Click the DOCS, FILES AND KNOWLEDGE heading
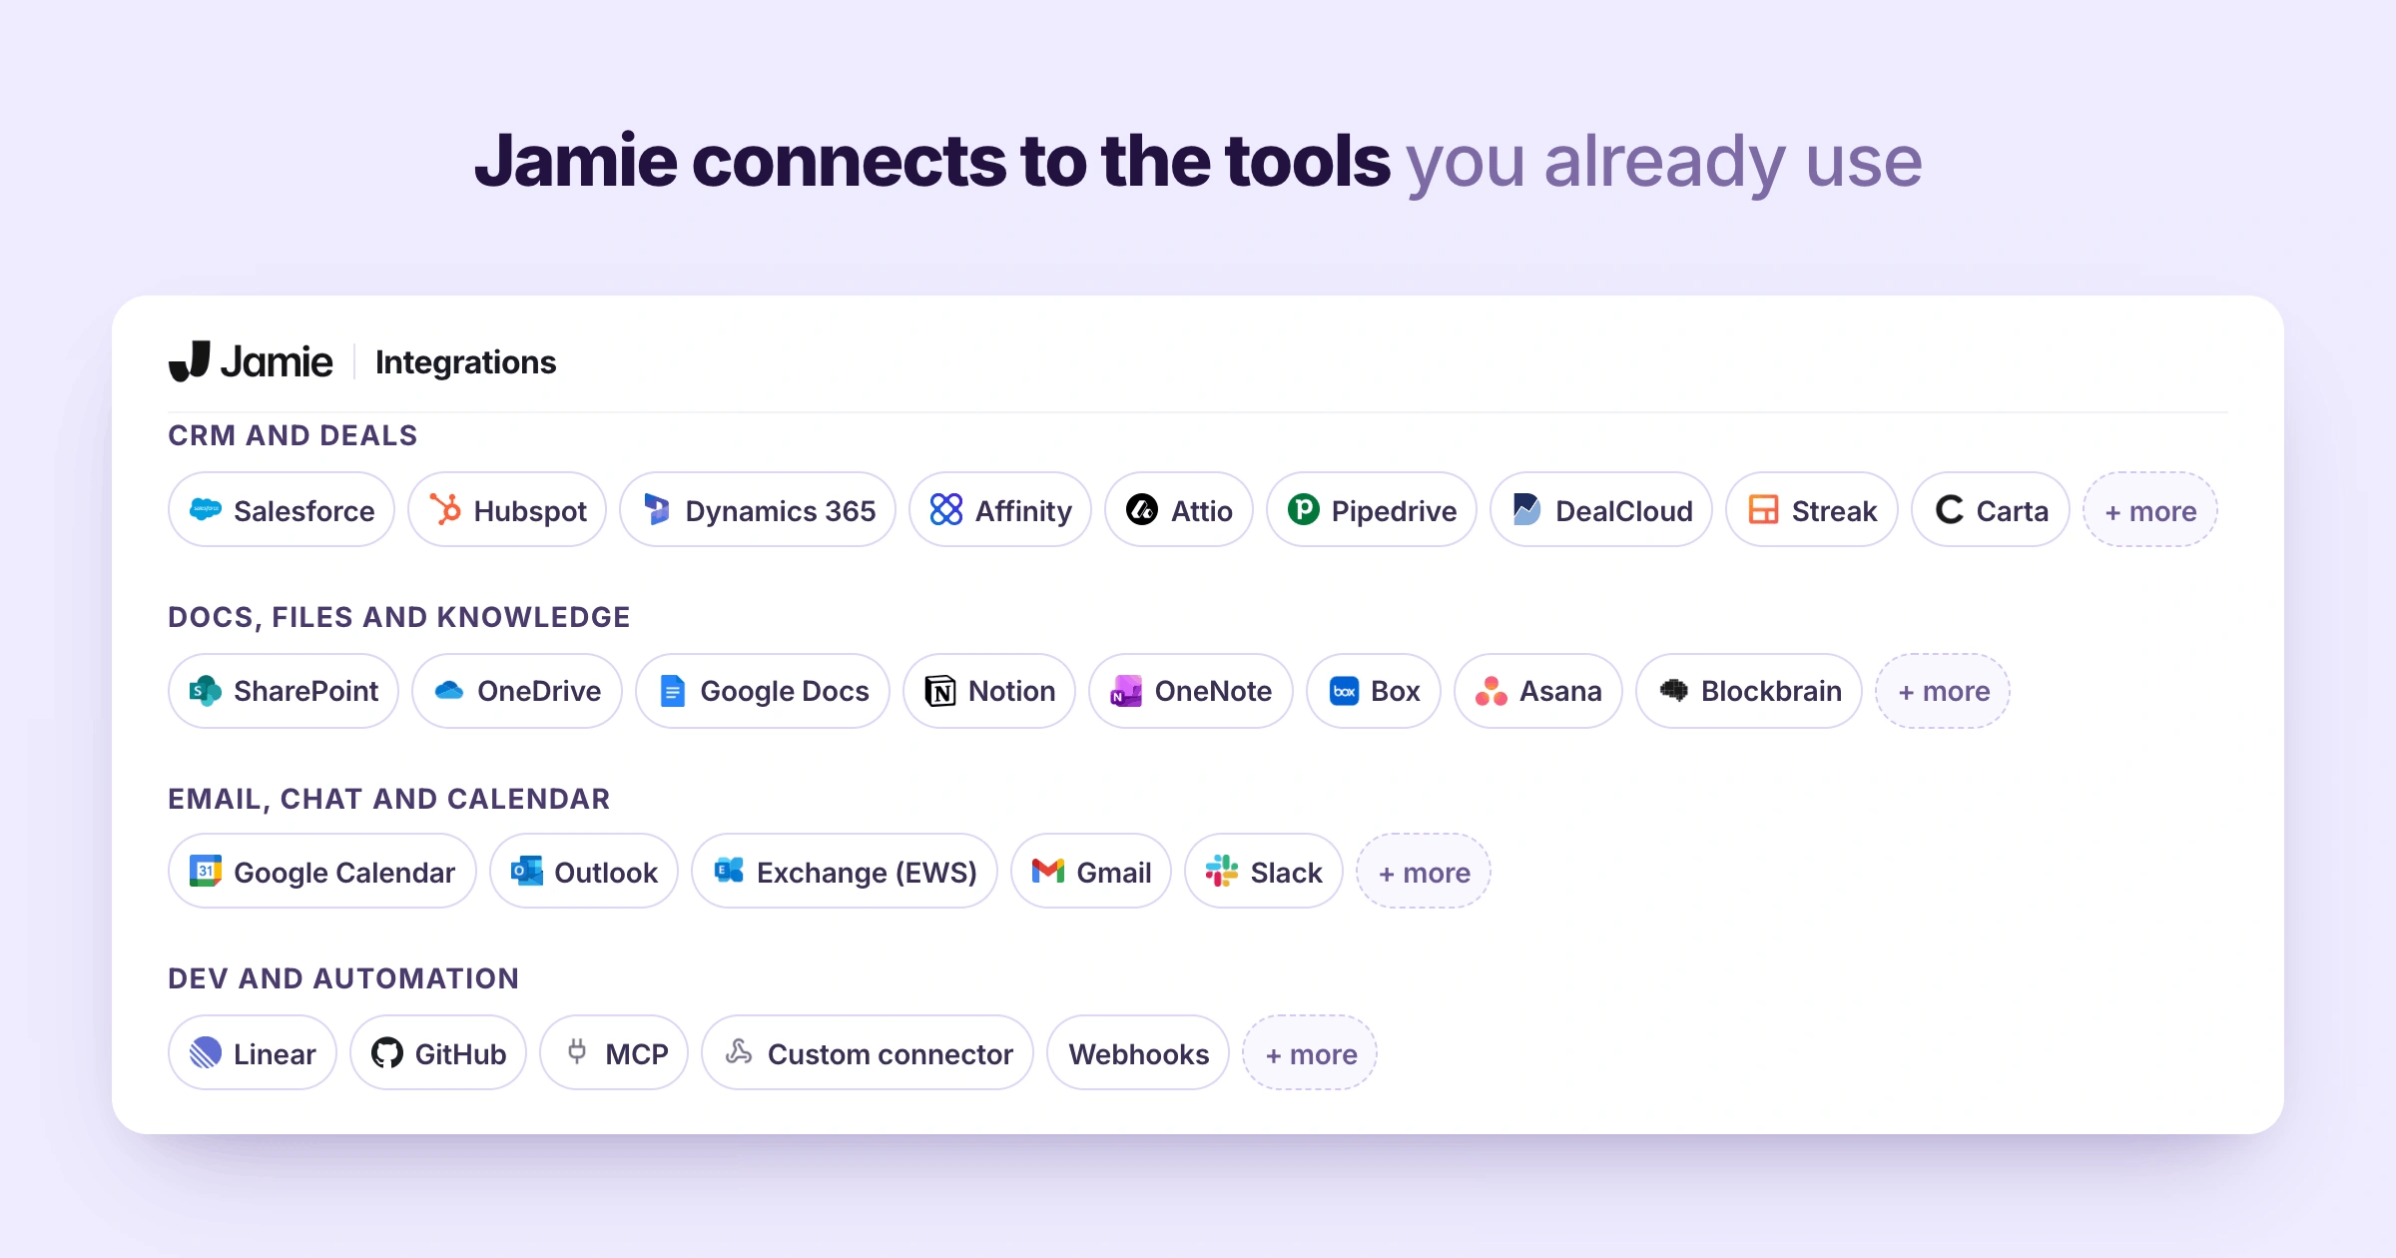 tap(399, 617)
